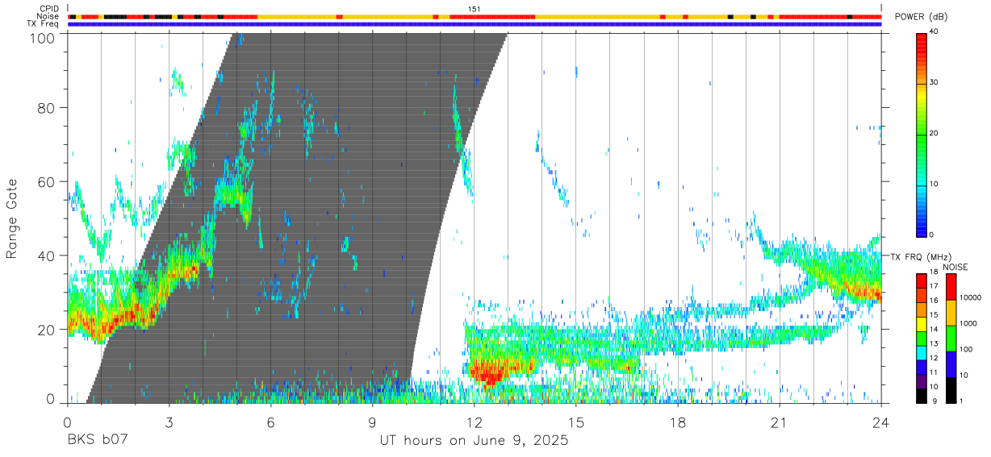The height and width of the screenshot is (457, 991).
Task: Click x-axis tick label '24'
Action: pyautogui.click(x=880, y=422)
